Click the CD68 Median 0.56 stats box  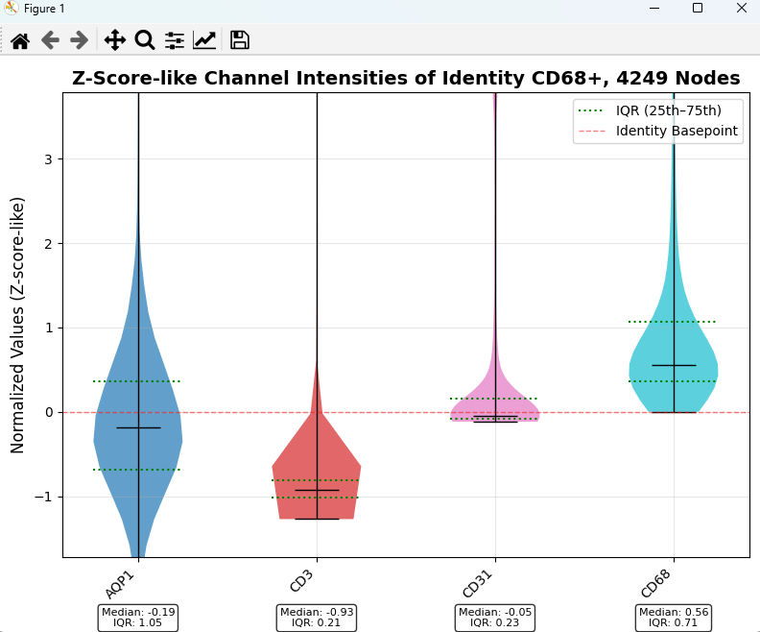(x=674, y=618)
